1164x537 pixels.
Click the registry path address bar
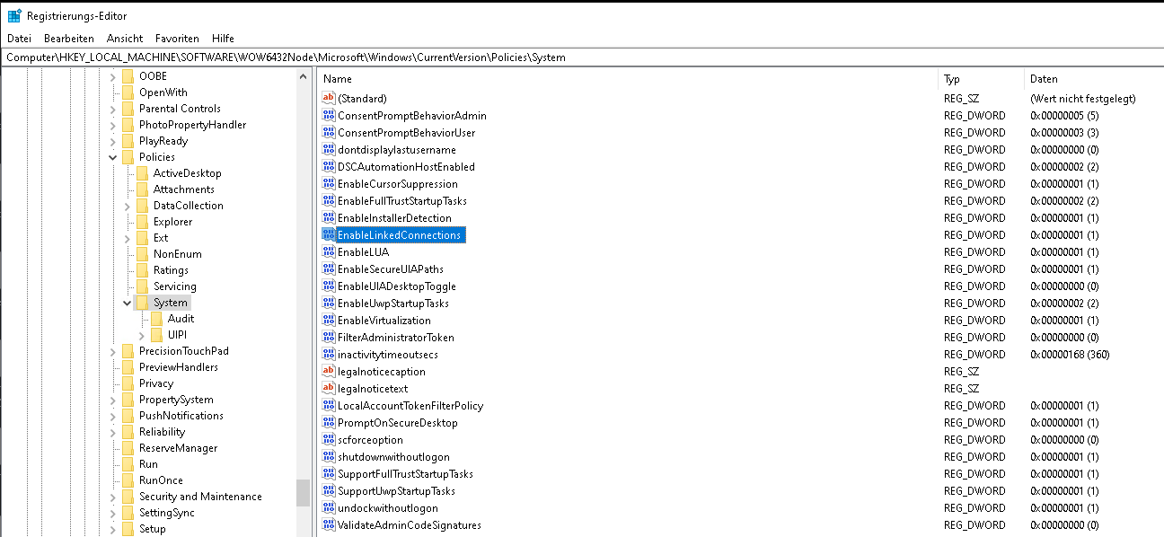tap(582, 57)
